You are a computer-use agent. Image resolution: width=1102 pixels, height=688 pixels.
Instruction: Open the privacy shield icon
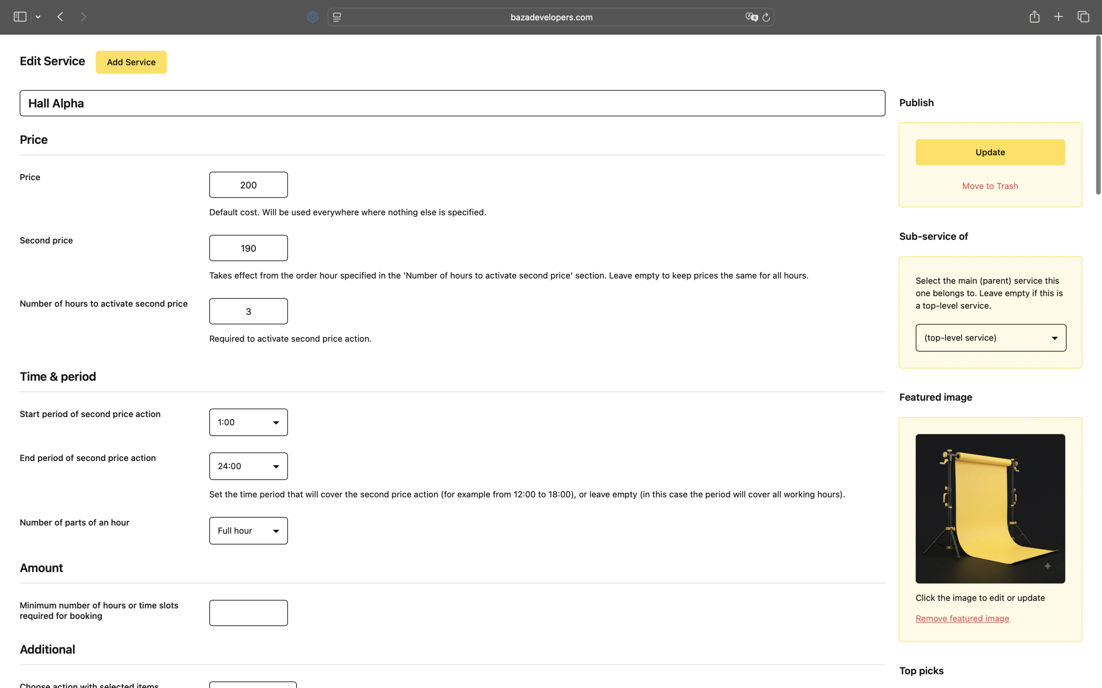(x=313, y=17)
